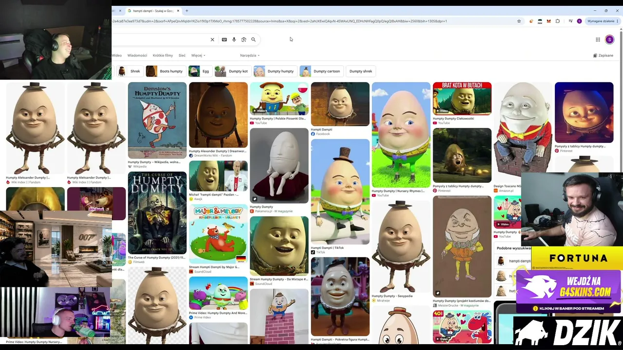
Task: Bookmark this page with the star icon
Action: [x=519, y=21]
